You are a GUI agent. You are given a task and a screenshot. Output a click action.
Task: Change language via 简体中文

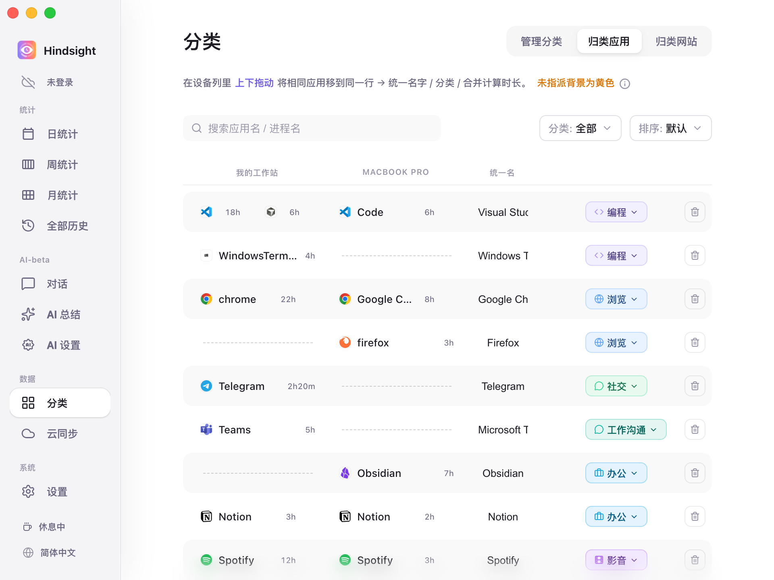point(49,553)
